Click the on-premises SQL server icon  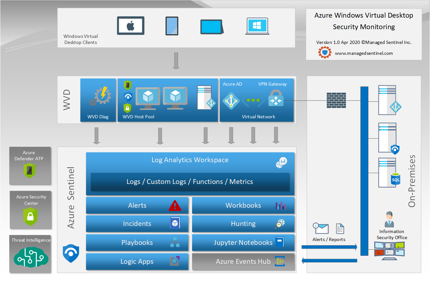[x=389, y=172]
